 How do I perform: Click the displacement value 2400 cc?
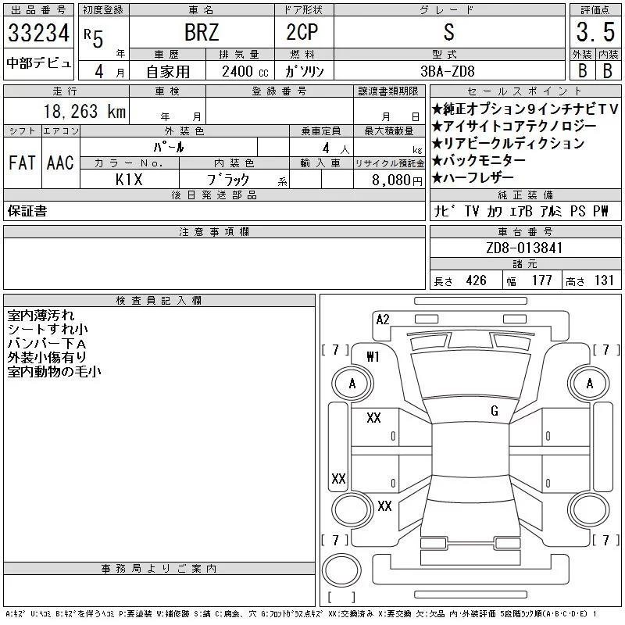[x=245, y=72]
